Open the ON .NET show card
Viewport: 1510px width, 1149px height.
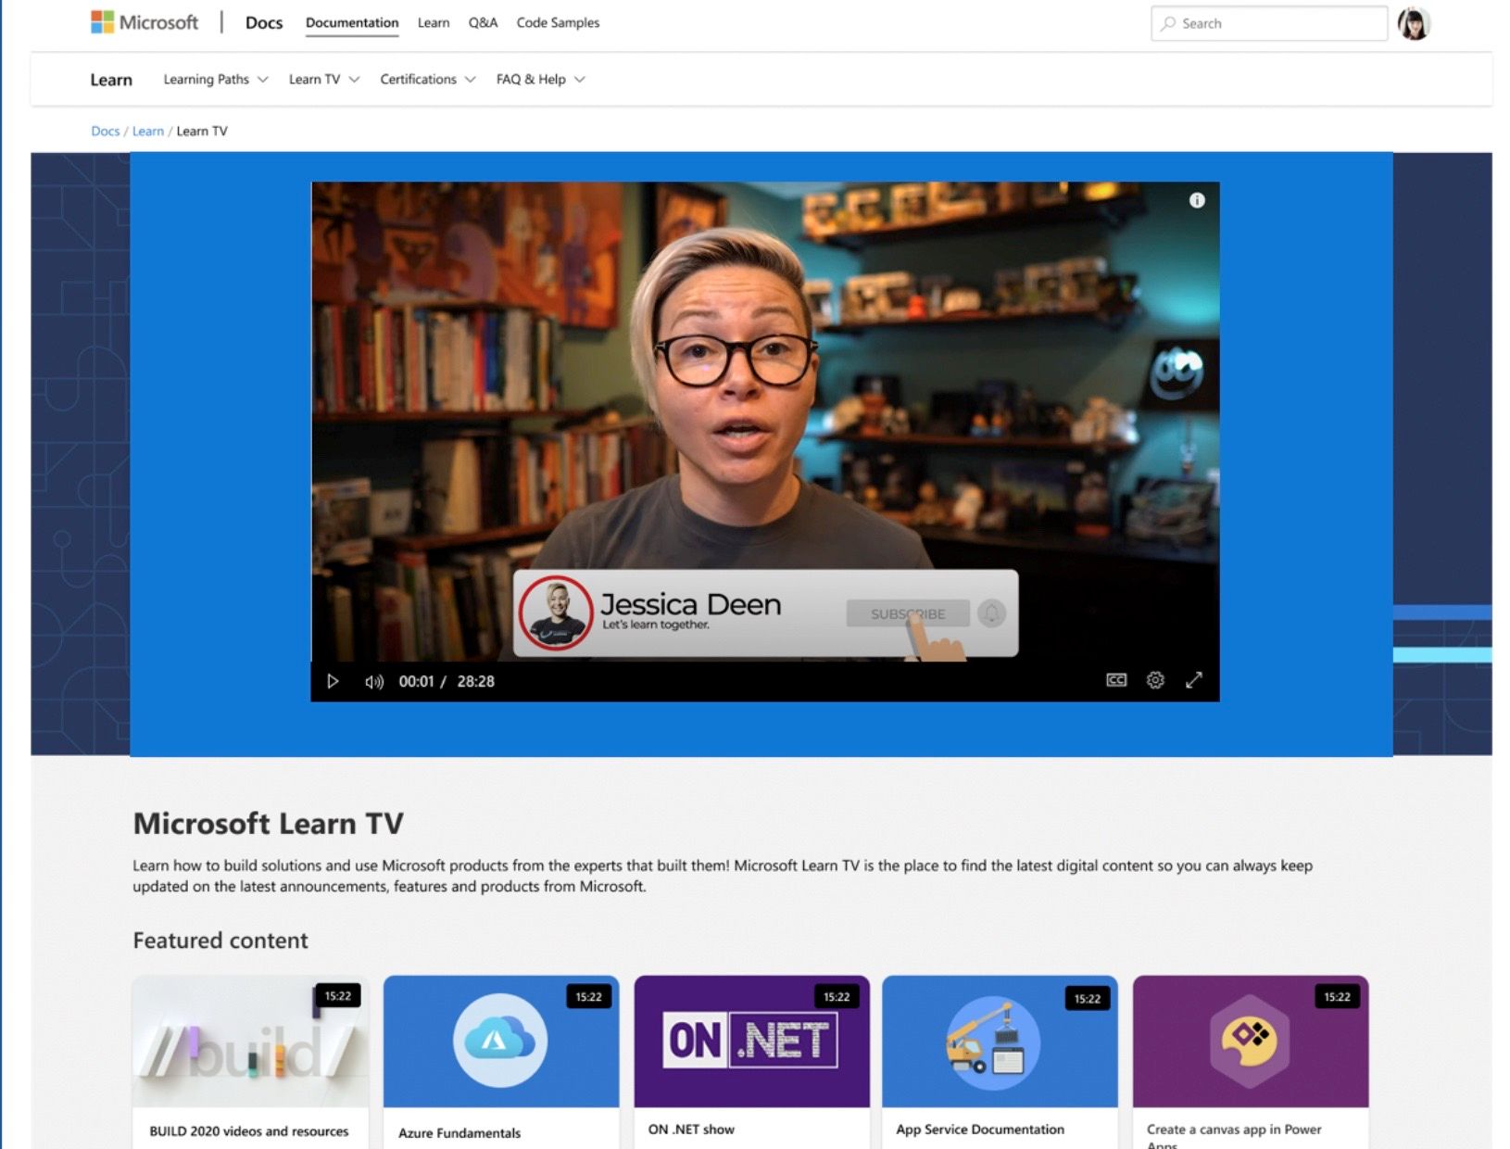click(751, 1056)
